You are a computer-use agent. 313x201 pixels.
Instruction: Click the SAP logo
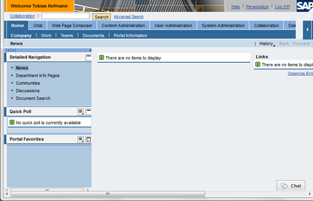(305, 6)
